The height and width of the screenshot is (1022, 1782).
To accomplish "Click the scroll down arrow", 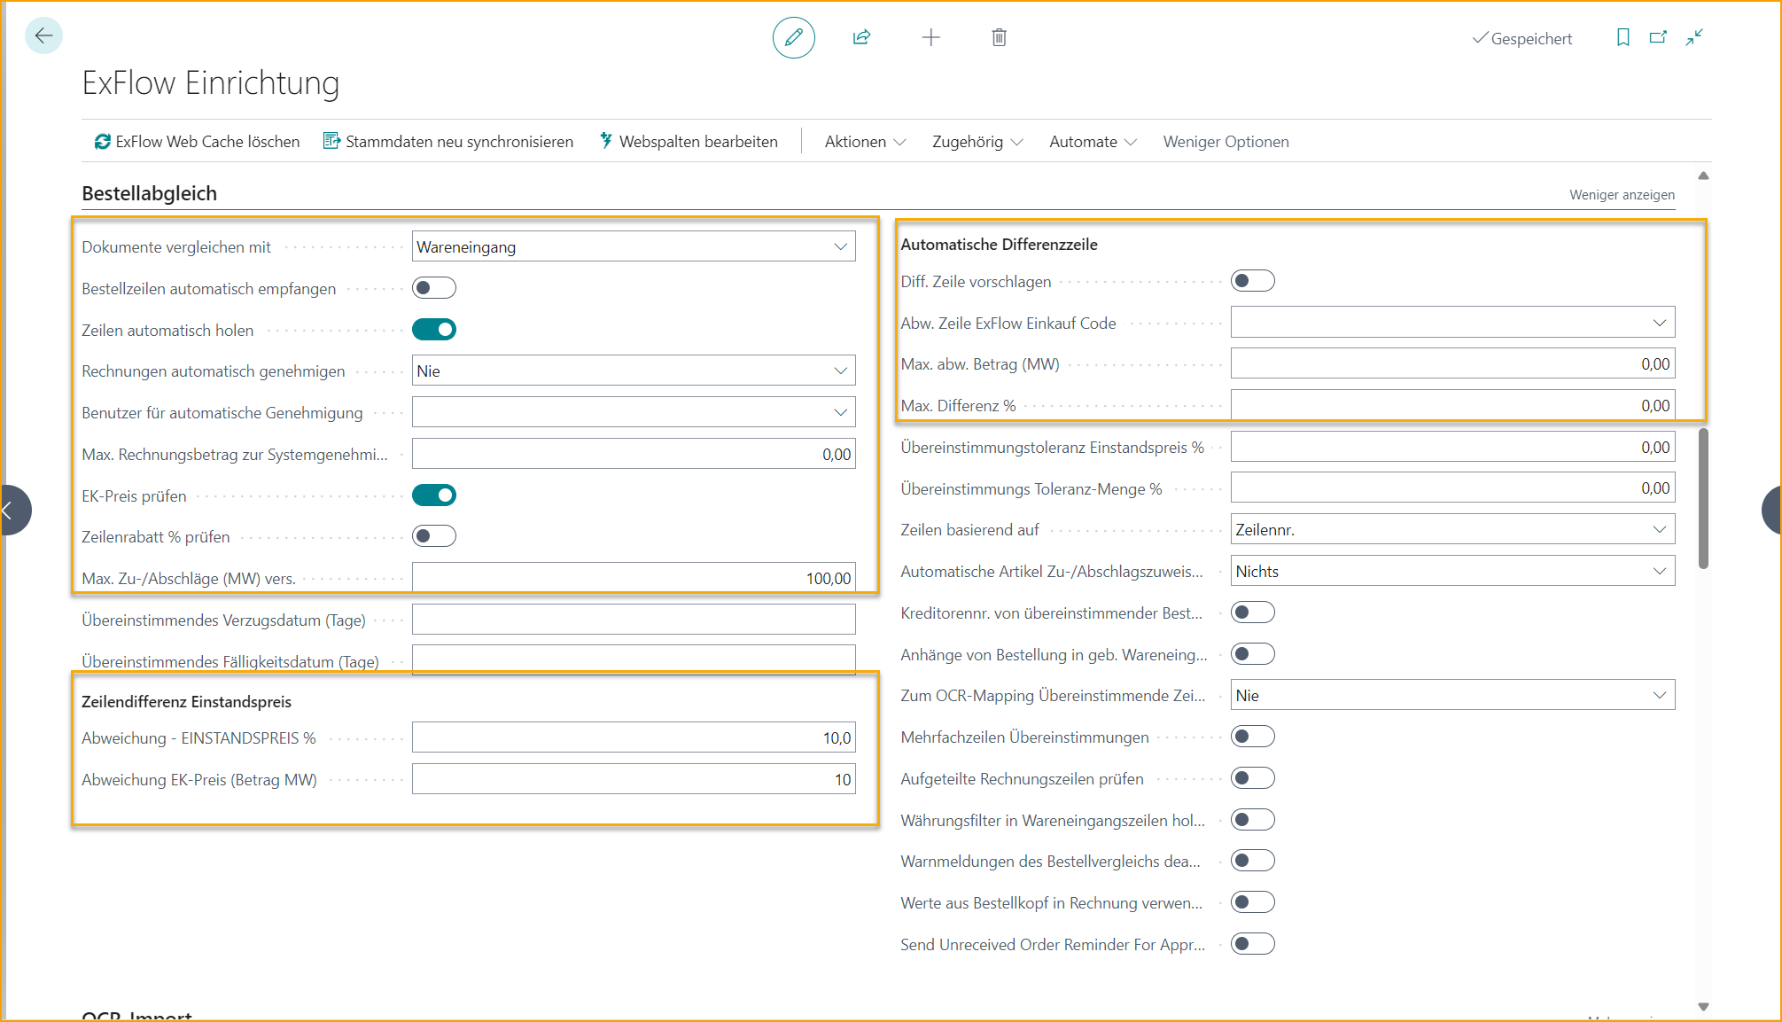I will click(1703, 1006).
